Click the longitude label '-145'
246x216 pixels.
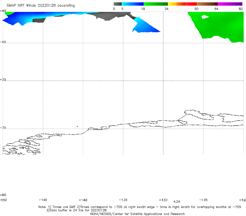(x=43, y=200)
